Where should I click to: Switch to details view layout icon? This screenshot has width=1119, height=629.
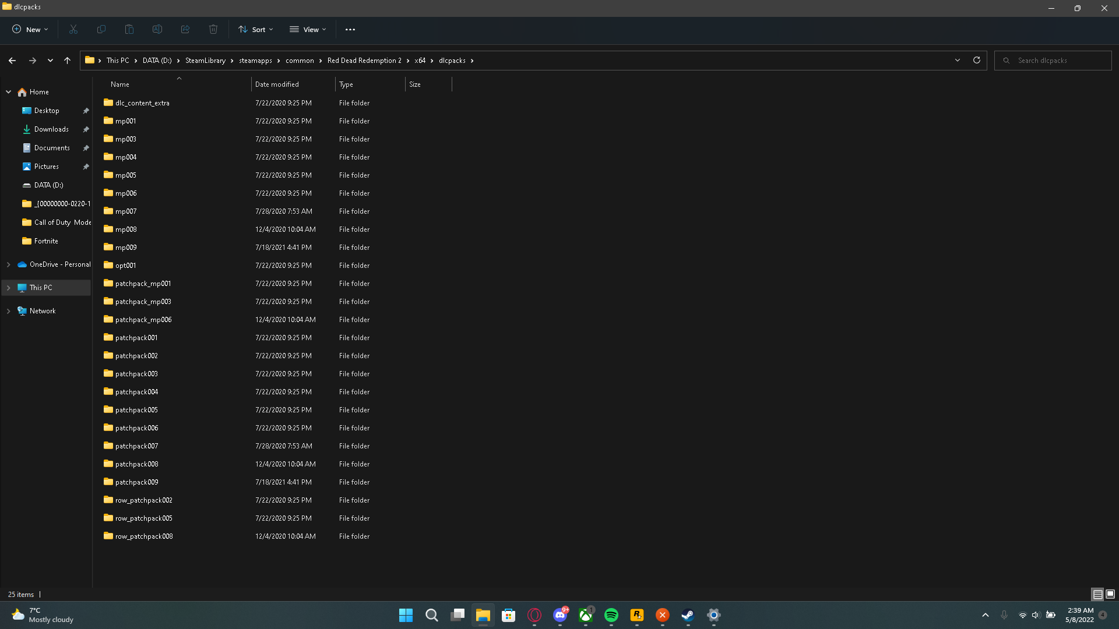(1097, 594)
